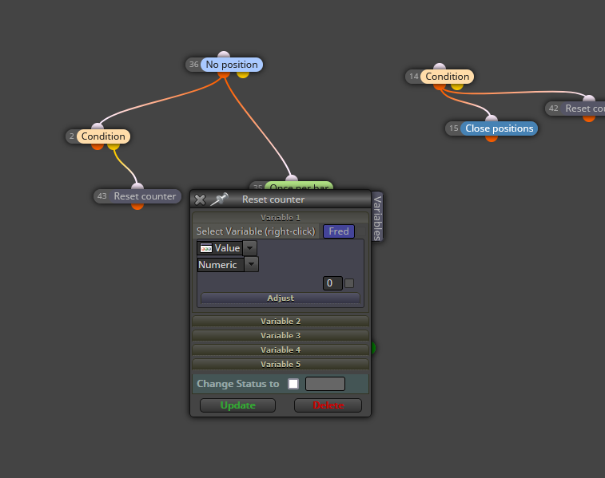Click the Adjust button

281,298
